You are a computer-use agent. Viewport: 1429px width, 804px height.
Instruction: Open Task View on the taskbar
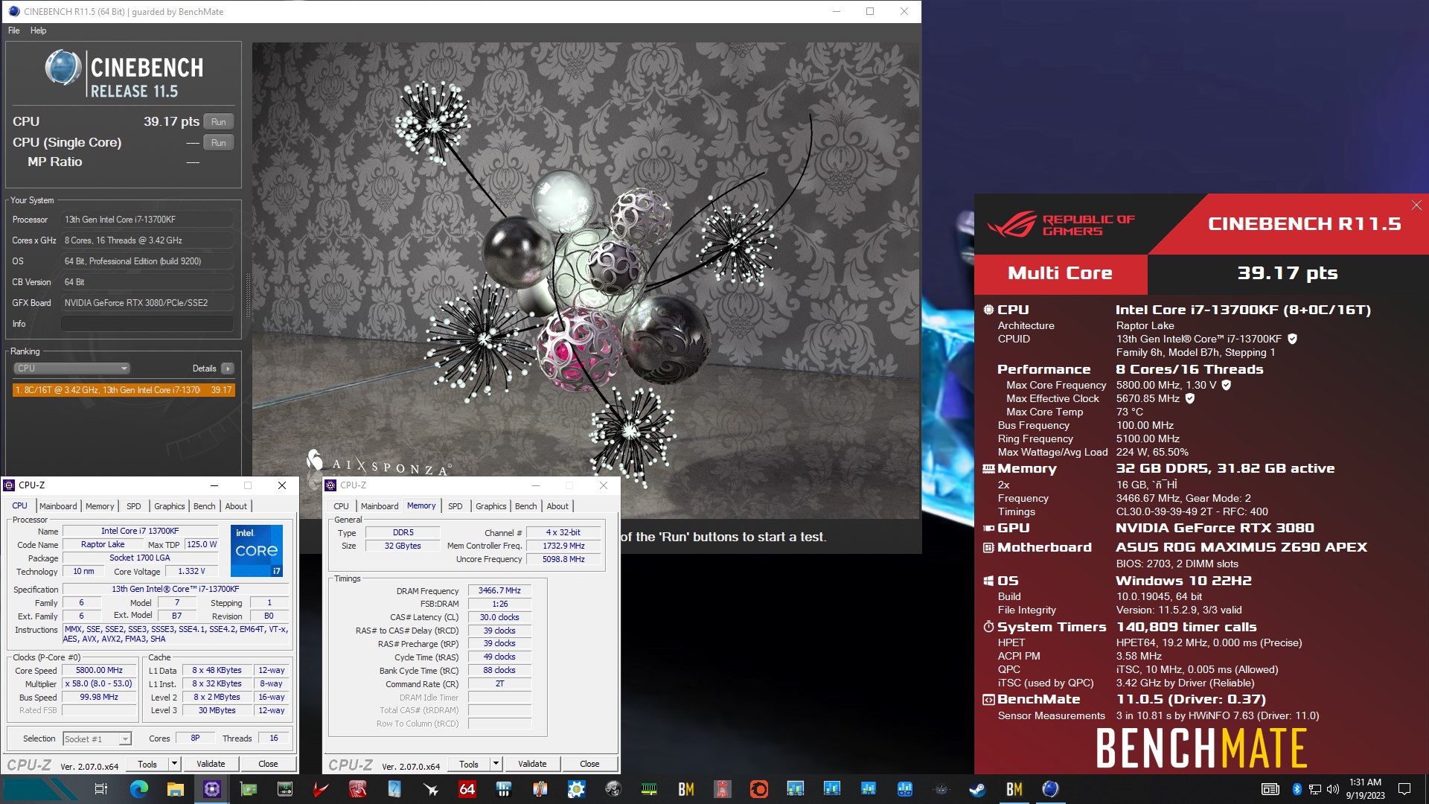point(101,789)
